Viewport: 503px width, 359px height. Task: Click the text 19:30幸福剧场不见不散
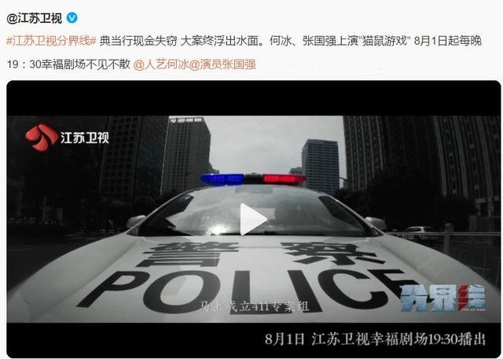click(68, 64)
